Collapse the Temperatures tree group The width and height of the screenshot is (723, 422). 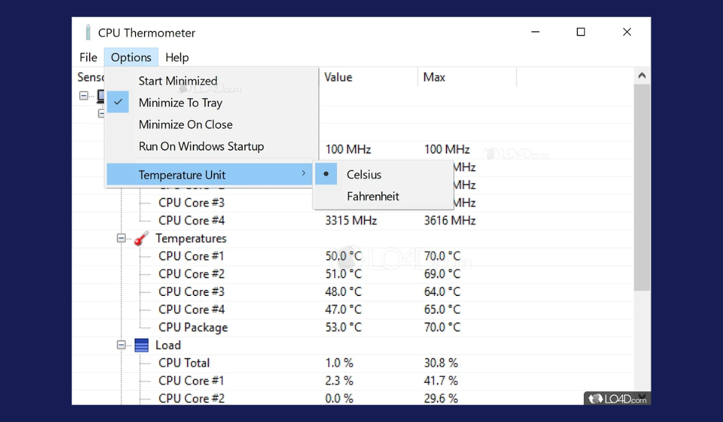coord(121,239)
